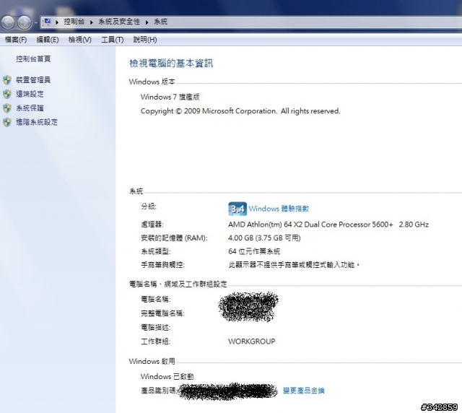
Task: Go forward using the Forward arrow button
Action: [24, 22]
